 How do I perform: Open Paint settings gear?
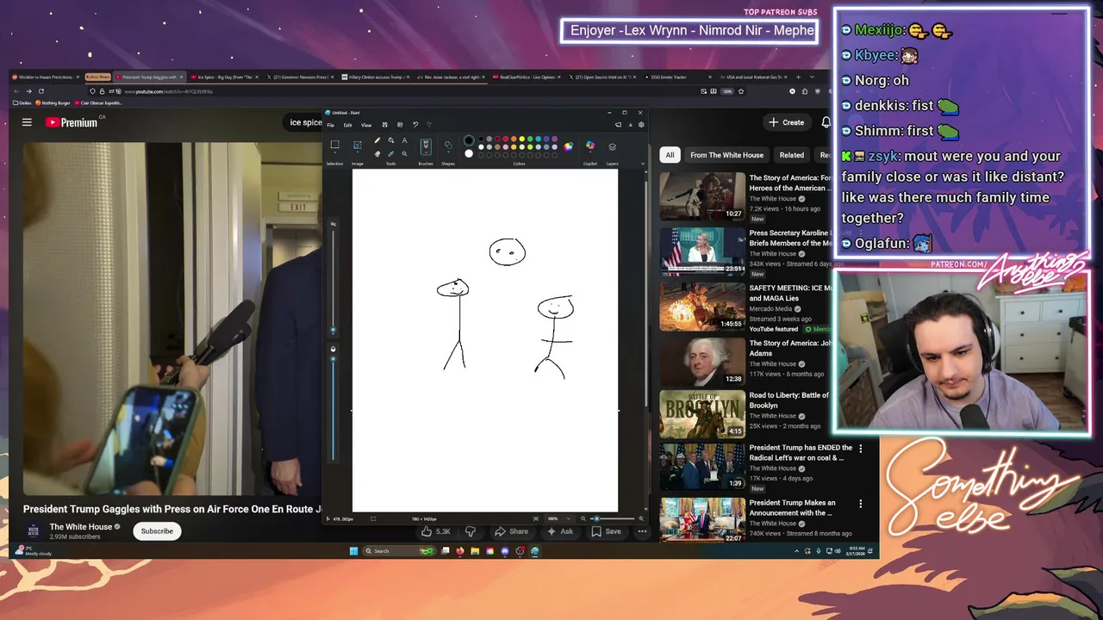click(x=641, y=125)
